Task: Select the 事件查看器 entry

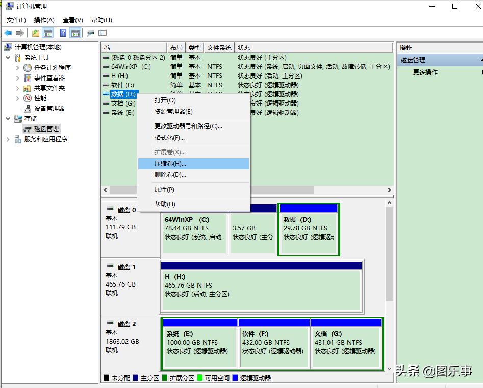Action: (27, 77)
